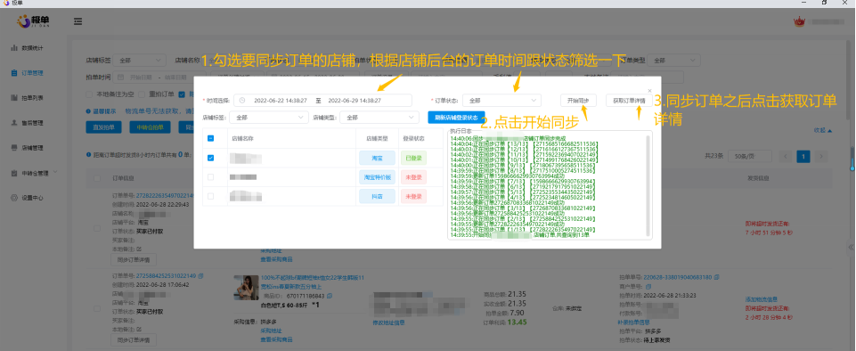Click 同步订单详情 under the first order
856x351 pixels.
(134, 258)
